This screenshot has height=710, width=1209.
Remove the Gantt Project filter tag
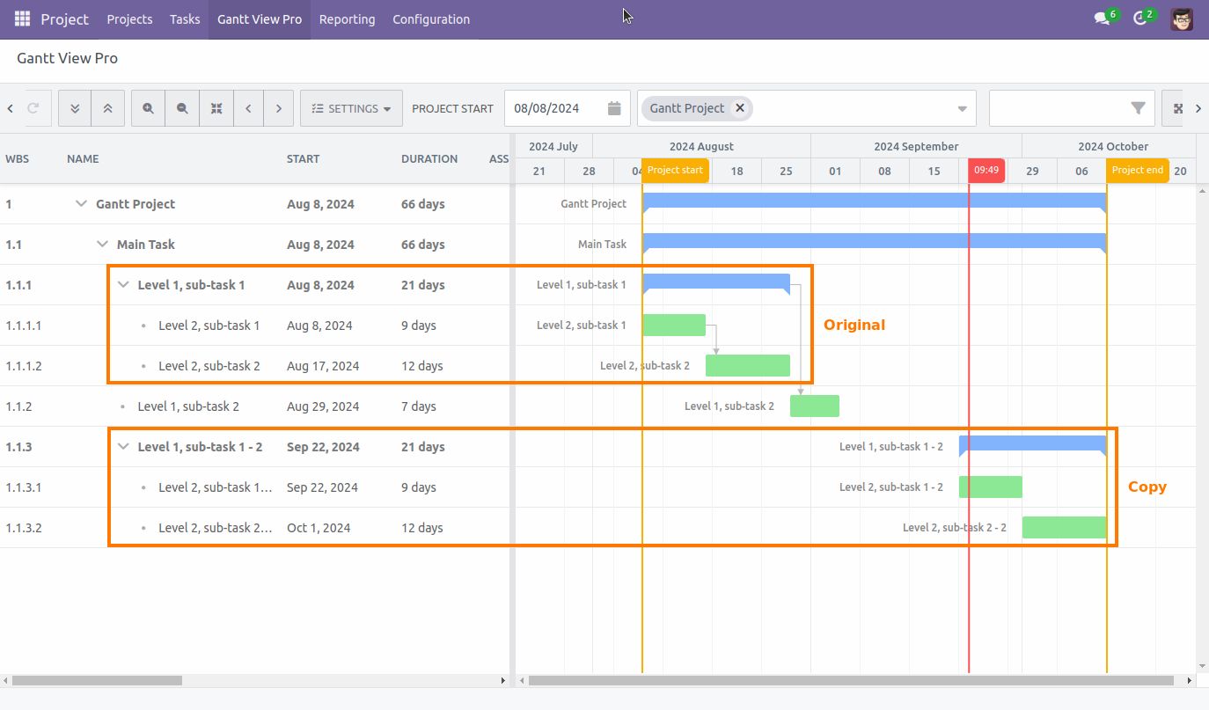point(739,107)
